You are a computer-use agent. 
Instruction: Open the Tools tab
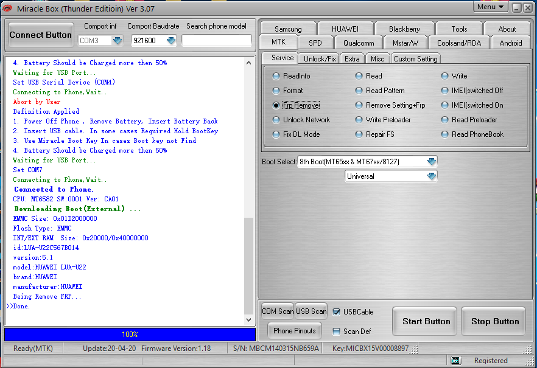pyautogui.click(x=459, y=29)
